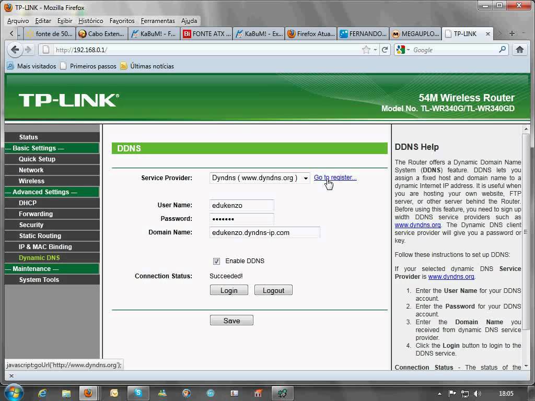Click the help panel scrollbar down arrow
The image size is (535, 401).
pyautogui.click(x=526, y=366)
